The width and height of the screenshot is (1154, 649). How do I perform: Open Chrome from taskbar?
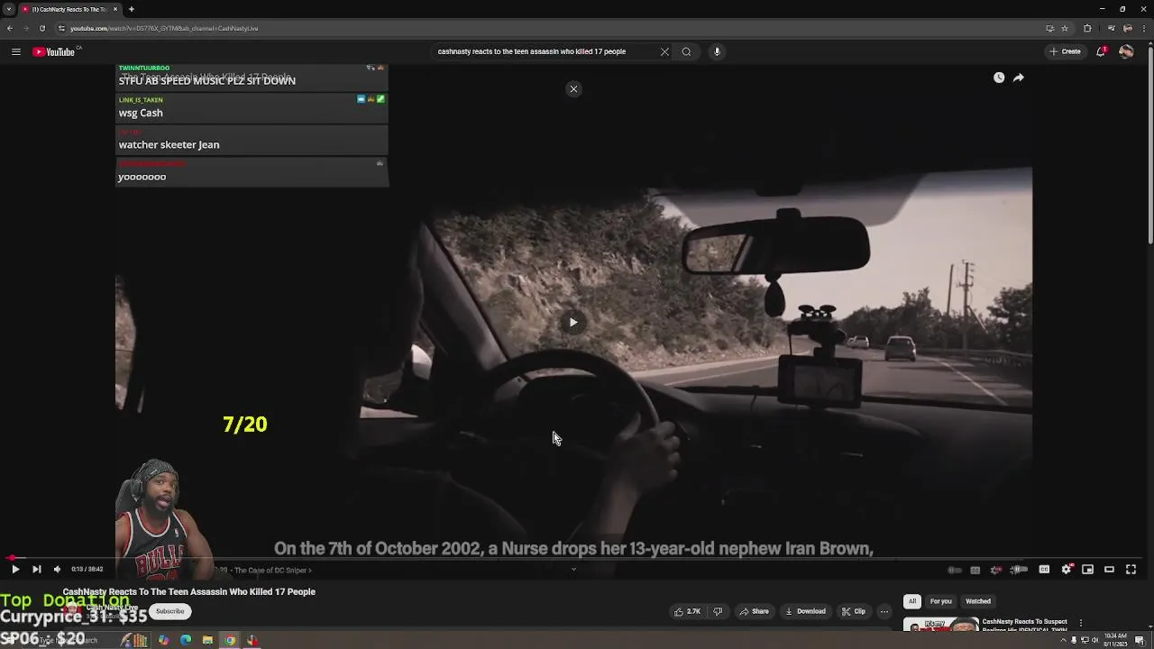tap(230, 640)
